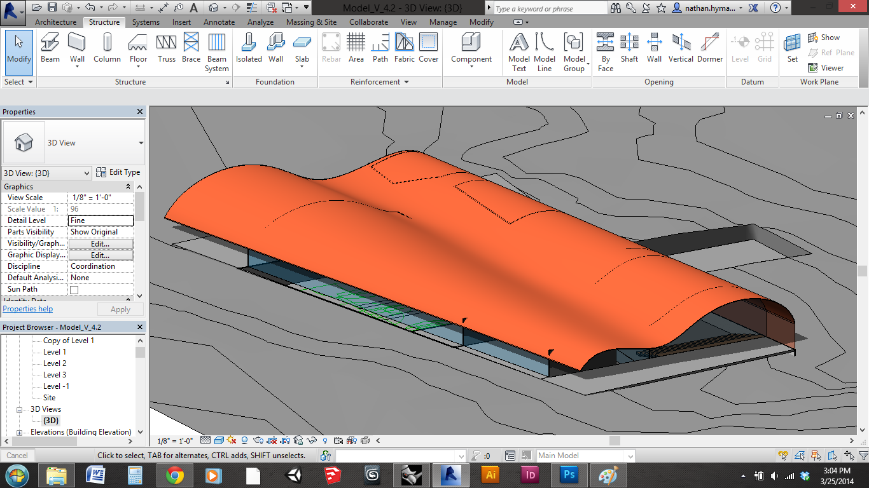This screenshot has width=869, height=488.
Task: Expand the Reinforcement panel dropdown
Action: tap(407, 82)
